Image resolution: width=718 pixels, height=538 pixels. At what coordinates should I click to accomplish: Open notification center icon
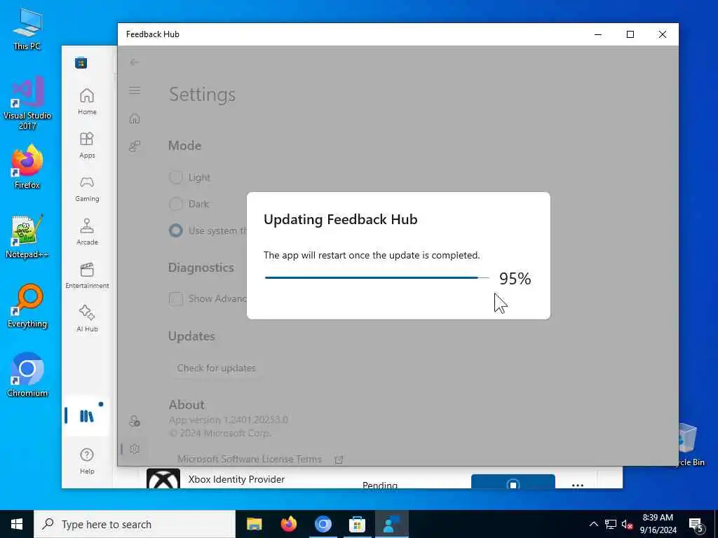pyautogui.click(x=696, y=524)
